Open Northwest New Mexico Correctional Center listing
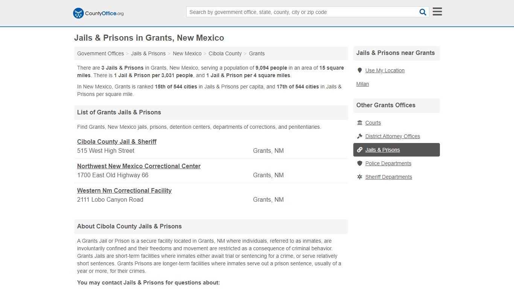 (x=139, y=166)
